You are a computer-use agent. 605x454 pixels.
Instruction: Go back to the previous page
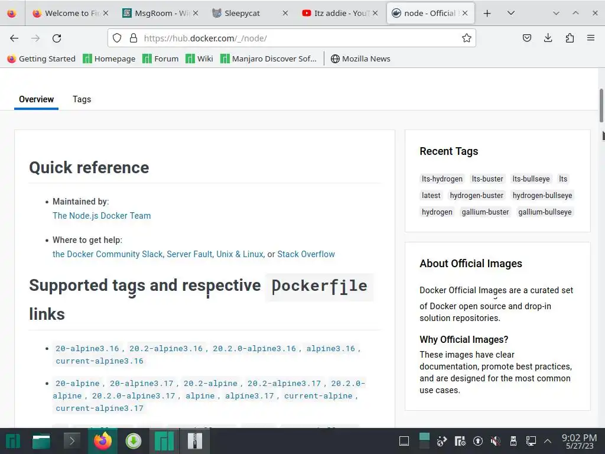pyautogui.click(x=14, y=38)
